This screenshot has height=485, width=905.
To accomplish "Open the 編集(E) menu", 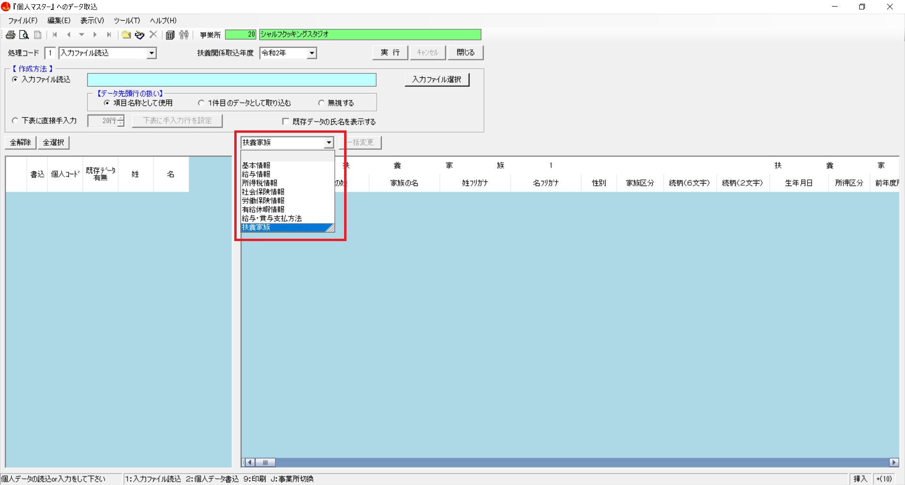I will pyautogui.click(x=59, y=21).
